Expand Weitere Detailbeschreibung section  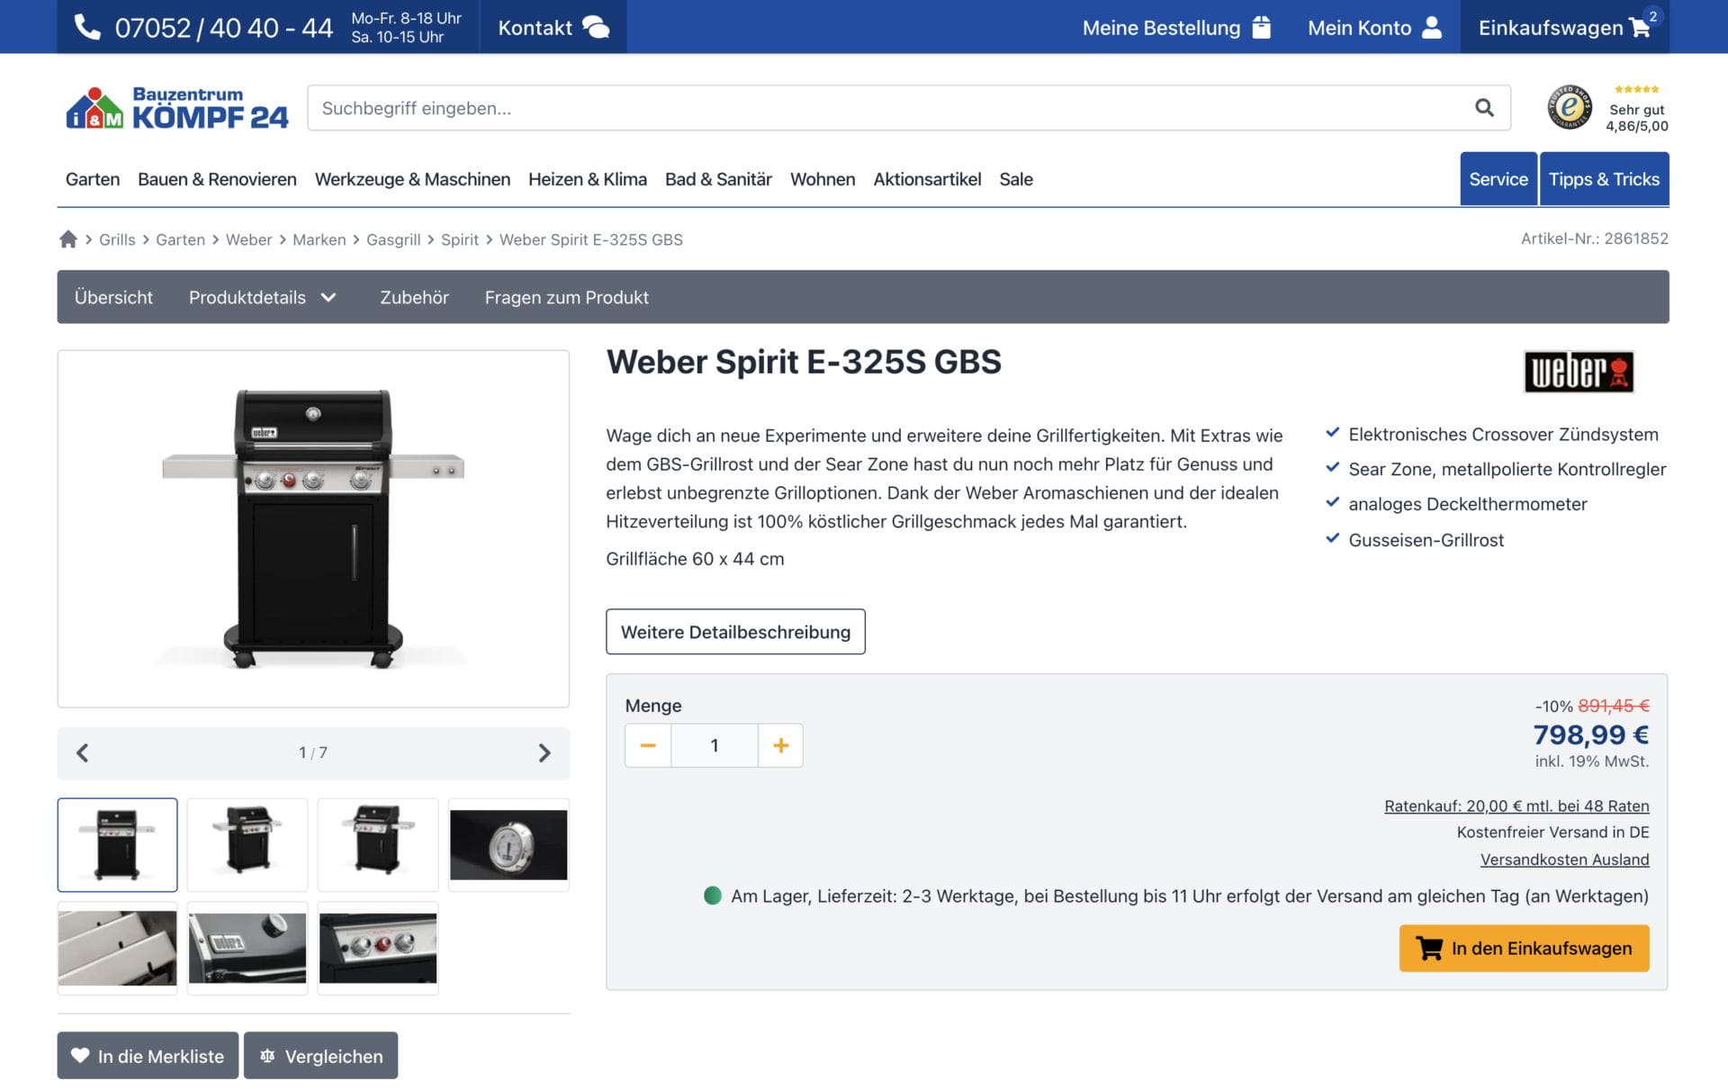736,631
